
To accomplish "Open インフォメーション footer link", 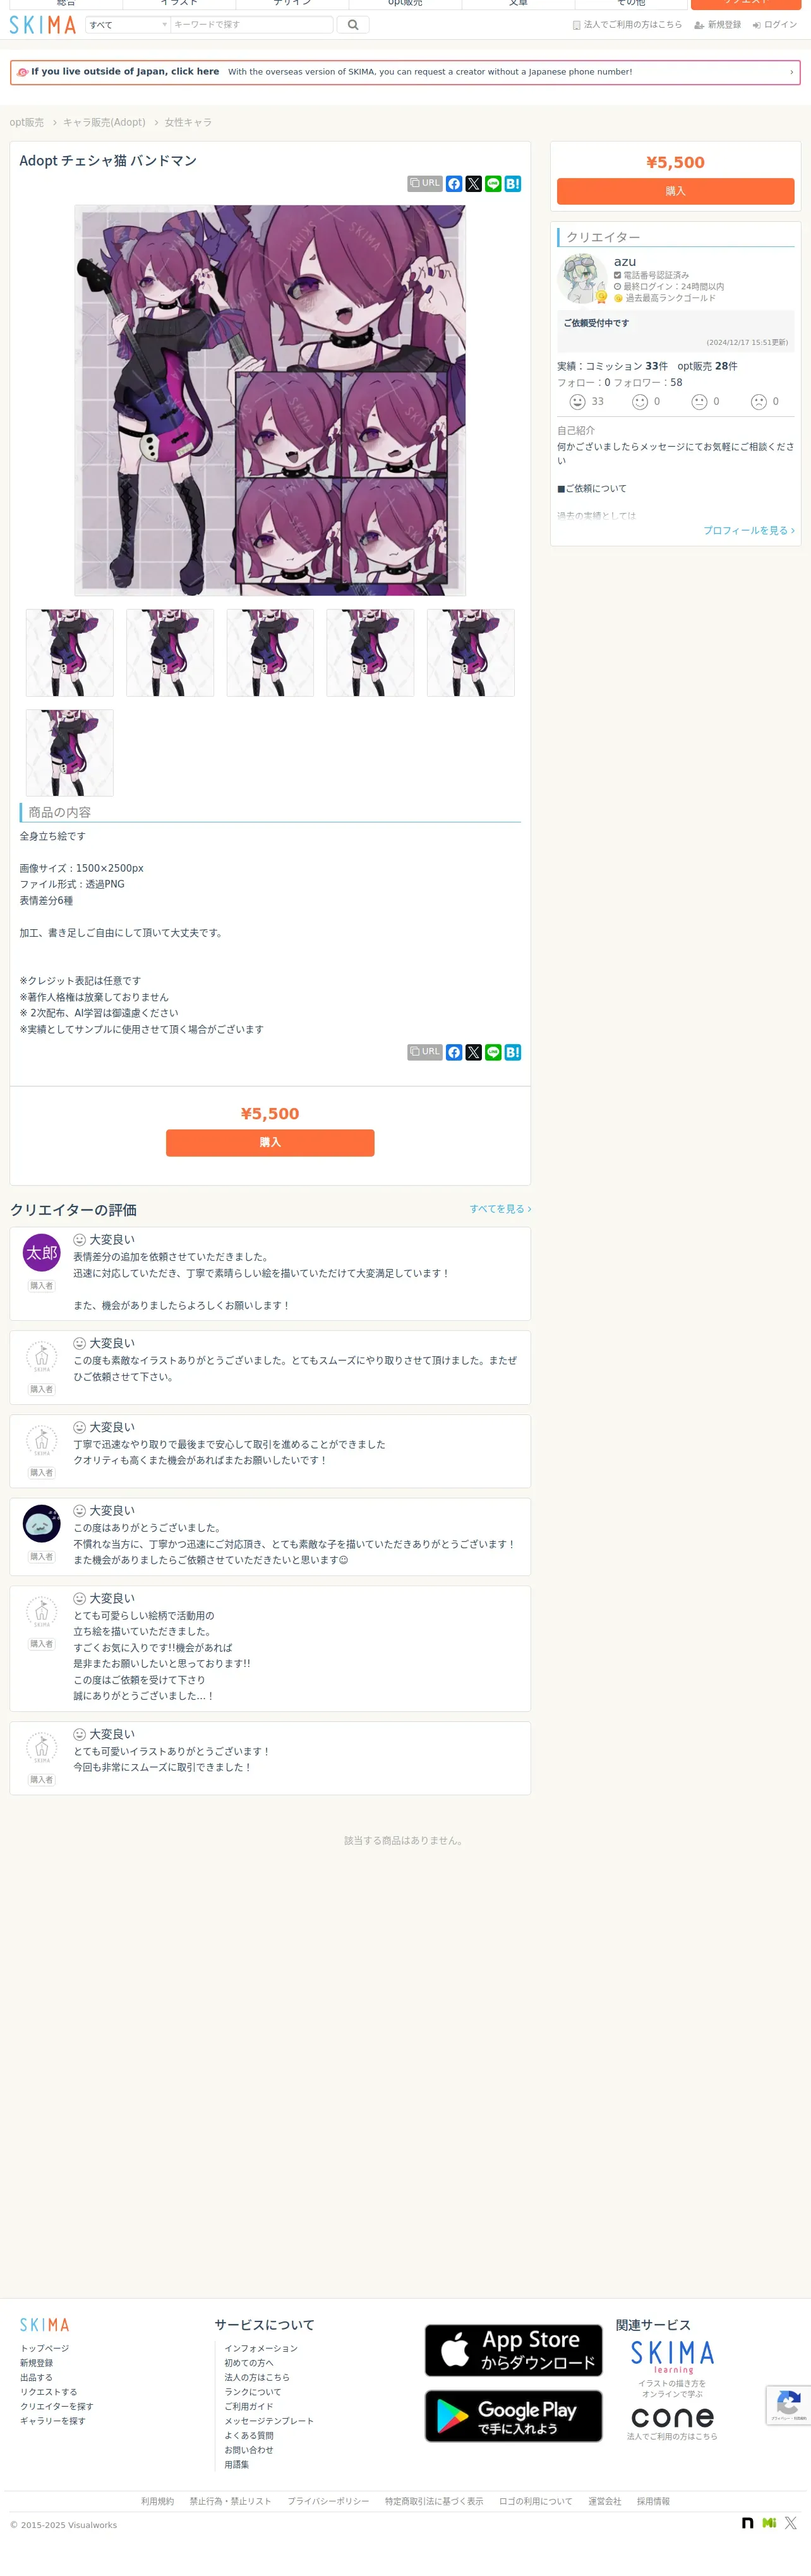I will pyautogui.click(x=261, y=2348).
